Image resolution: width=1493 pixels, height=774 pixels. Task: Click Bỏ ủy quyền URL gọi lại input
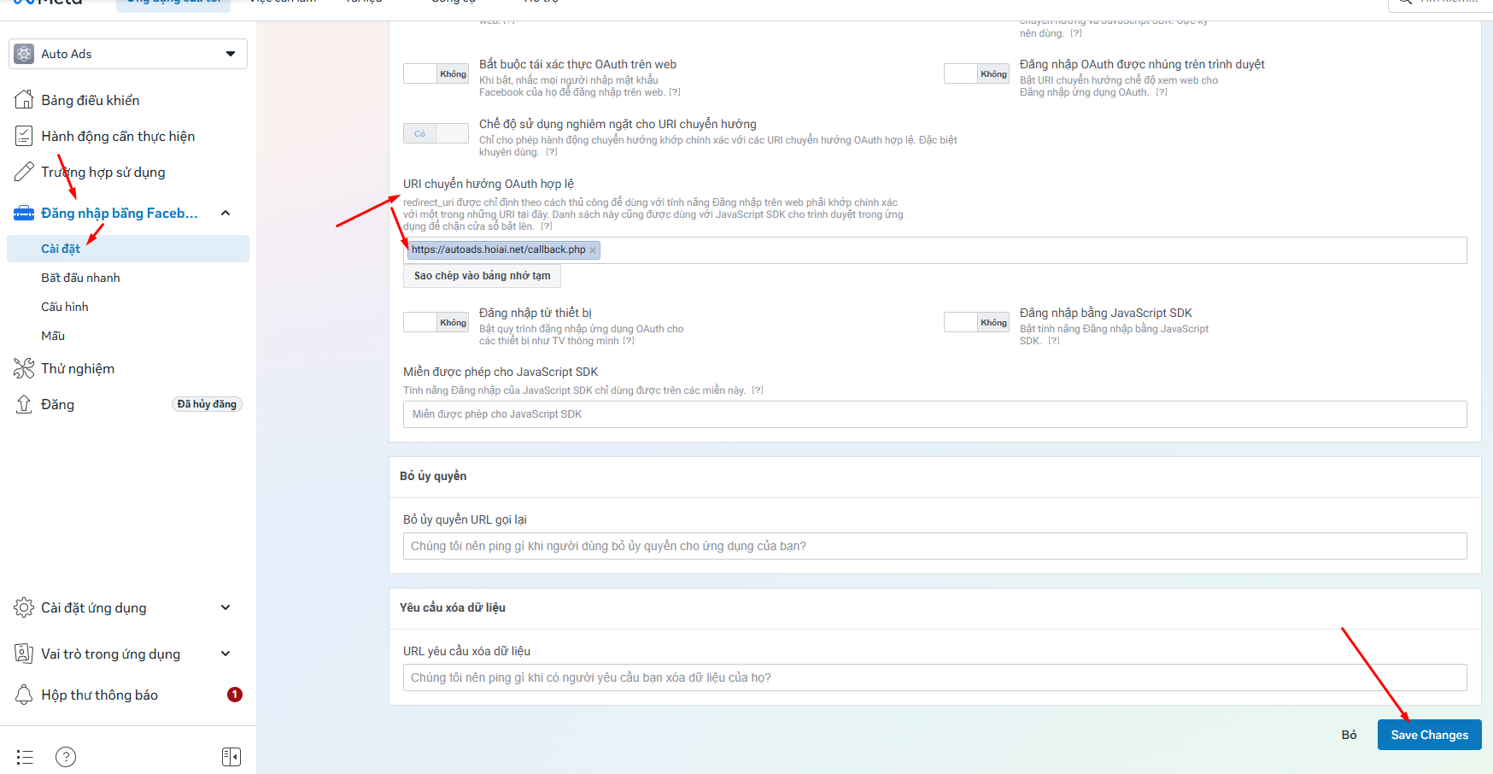pyautogui.click(x=934, y=546)
